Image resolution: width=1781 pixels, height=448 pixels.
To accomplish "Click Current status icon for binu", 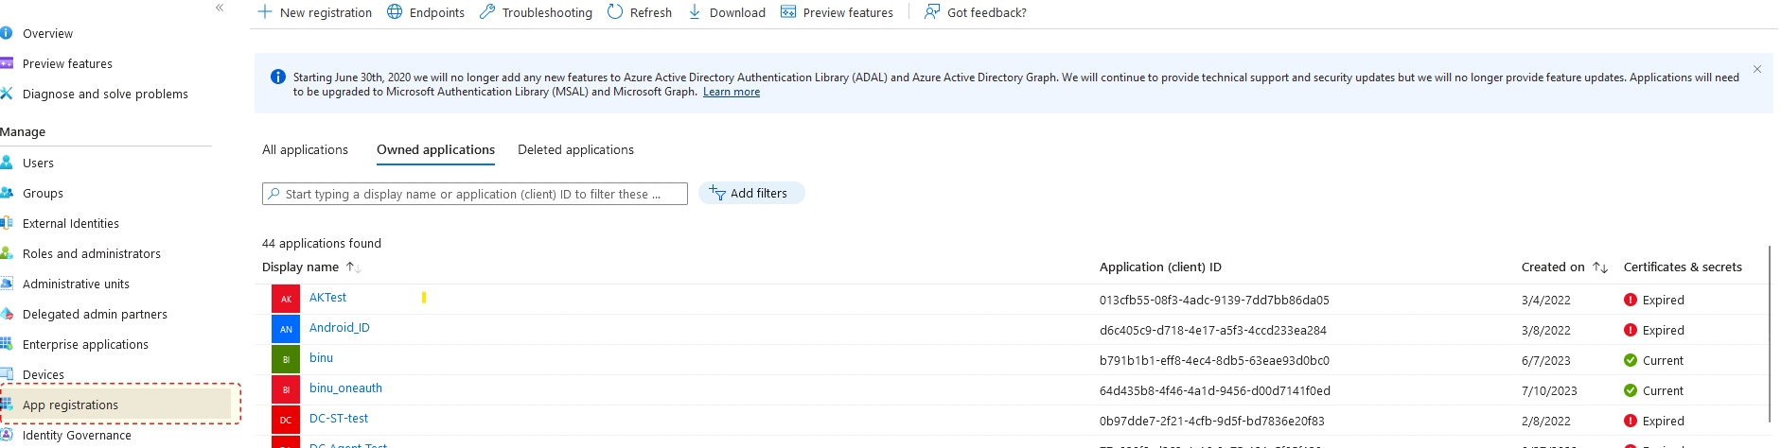I will [1631, 360].
